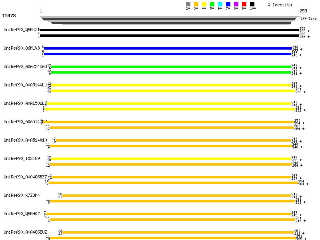Select the yellow 40% identity swatch
Screen dimensions: 320x240
[204, 4]
